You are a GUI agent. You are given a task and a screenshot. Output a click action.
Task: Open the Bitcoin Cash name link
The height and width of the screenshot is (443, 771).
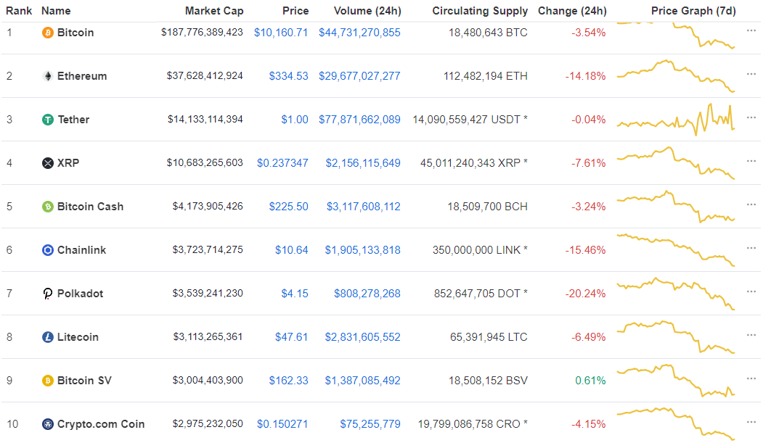coord(90,207)
